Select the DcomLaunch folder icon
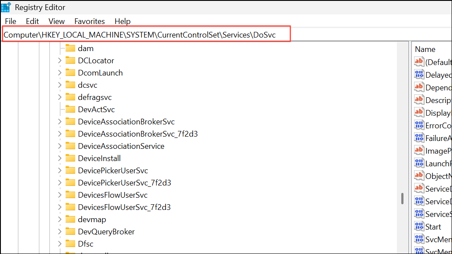Image resolution: width=452 pixels, height=254 pixels. (70, 72)
